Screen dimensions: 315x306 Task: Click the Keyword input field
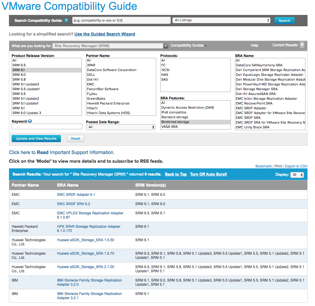coord(47,127)
